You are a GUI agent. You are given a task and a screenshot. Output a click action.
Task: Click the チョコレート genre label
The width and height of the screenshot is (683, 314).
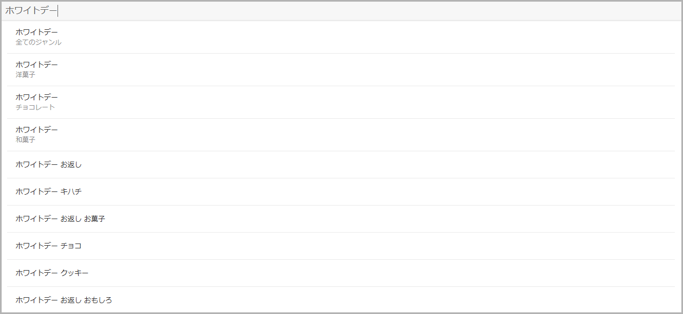(x=35, y=107)
